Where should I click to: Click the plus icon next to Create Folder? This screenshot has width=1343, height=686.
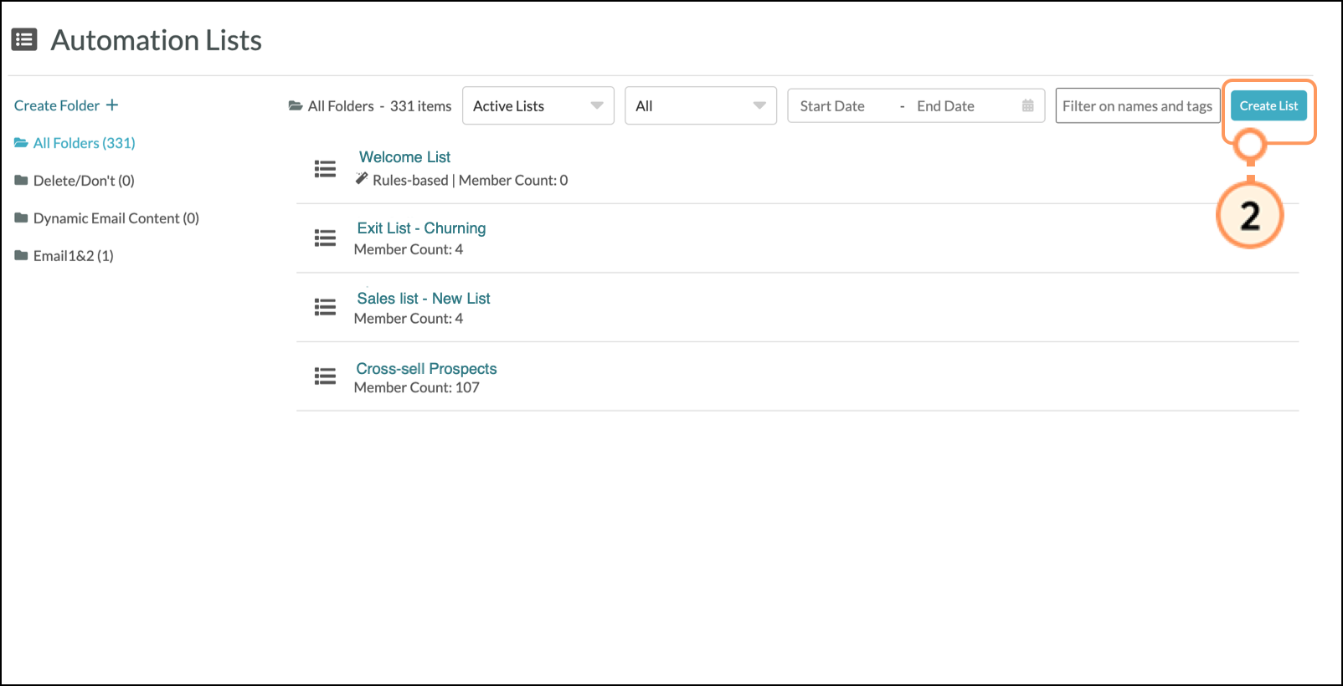[112, 105]
